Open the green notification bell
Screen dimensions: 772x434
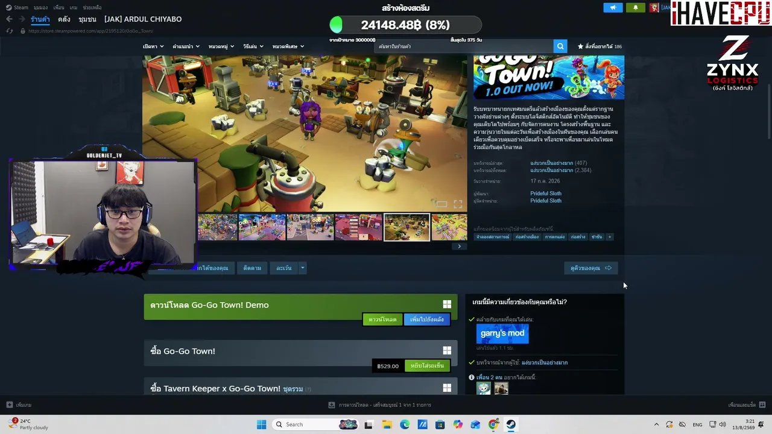point(635,8)
